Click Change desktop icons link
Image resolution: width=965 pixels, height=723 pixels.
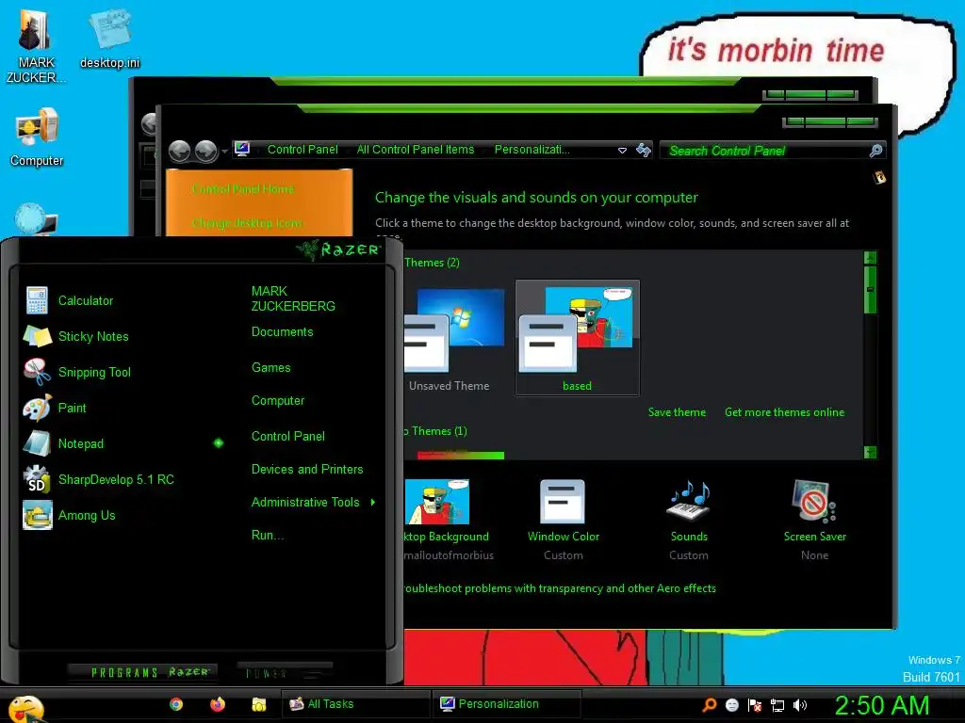(x=247, y=222)
